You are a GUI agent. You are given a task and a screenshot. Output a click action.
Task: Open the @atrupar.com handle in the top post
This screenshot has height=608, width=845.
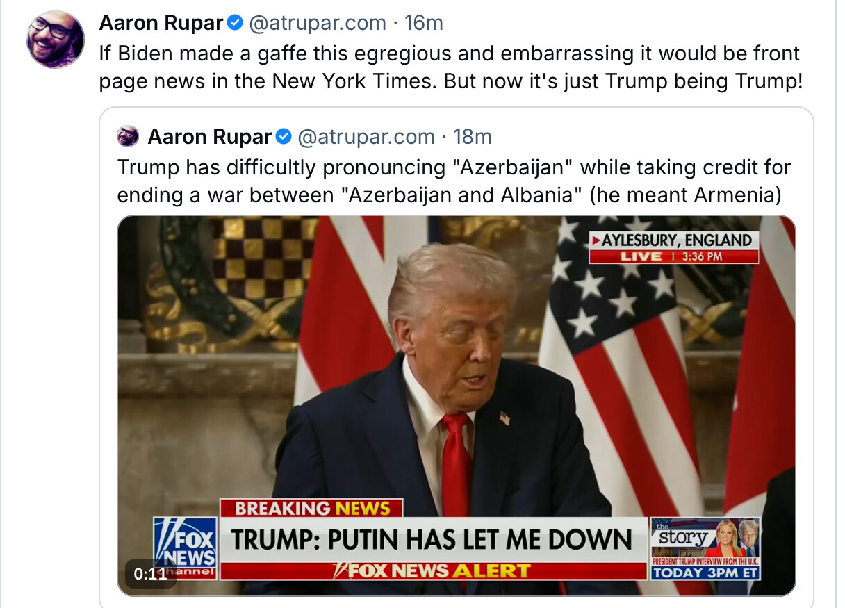[x=317, y=23]
